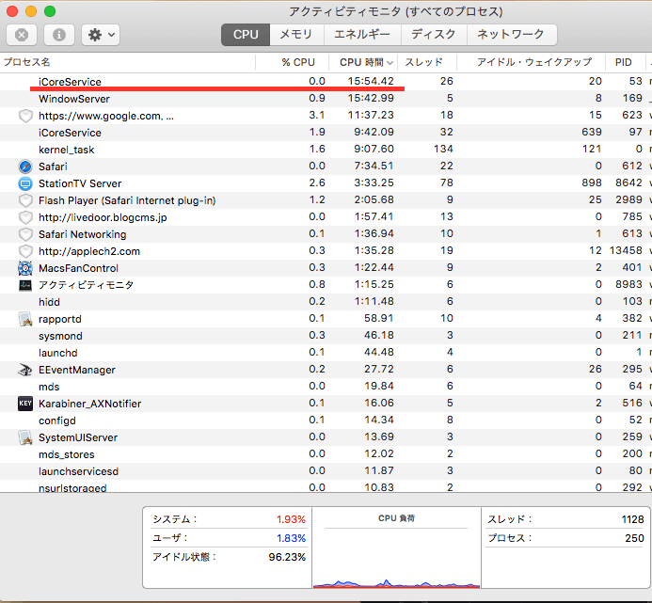Click the quit process (X) toolbar button
Image resolution: width=652 pixels, height=603 pixels.
pyautogui.click(x=22, y=35)
